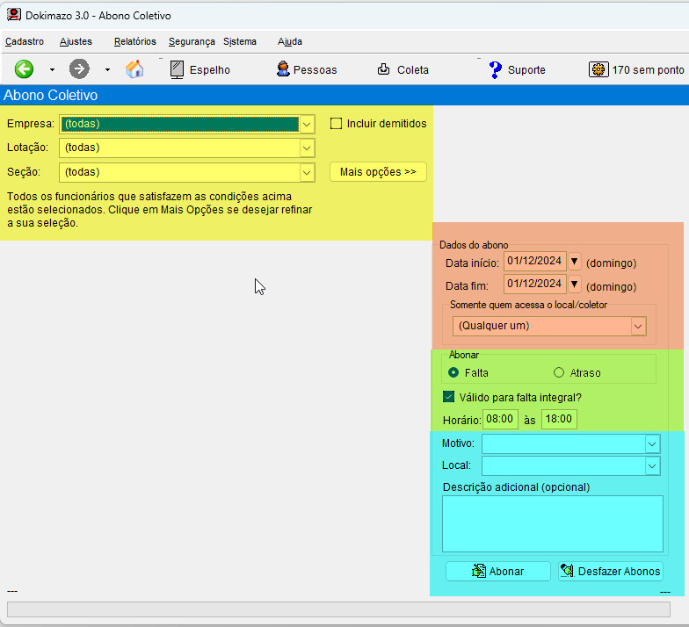Open the Cadastro menu

(25, 41)
